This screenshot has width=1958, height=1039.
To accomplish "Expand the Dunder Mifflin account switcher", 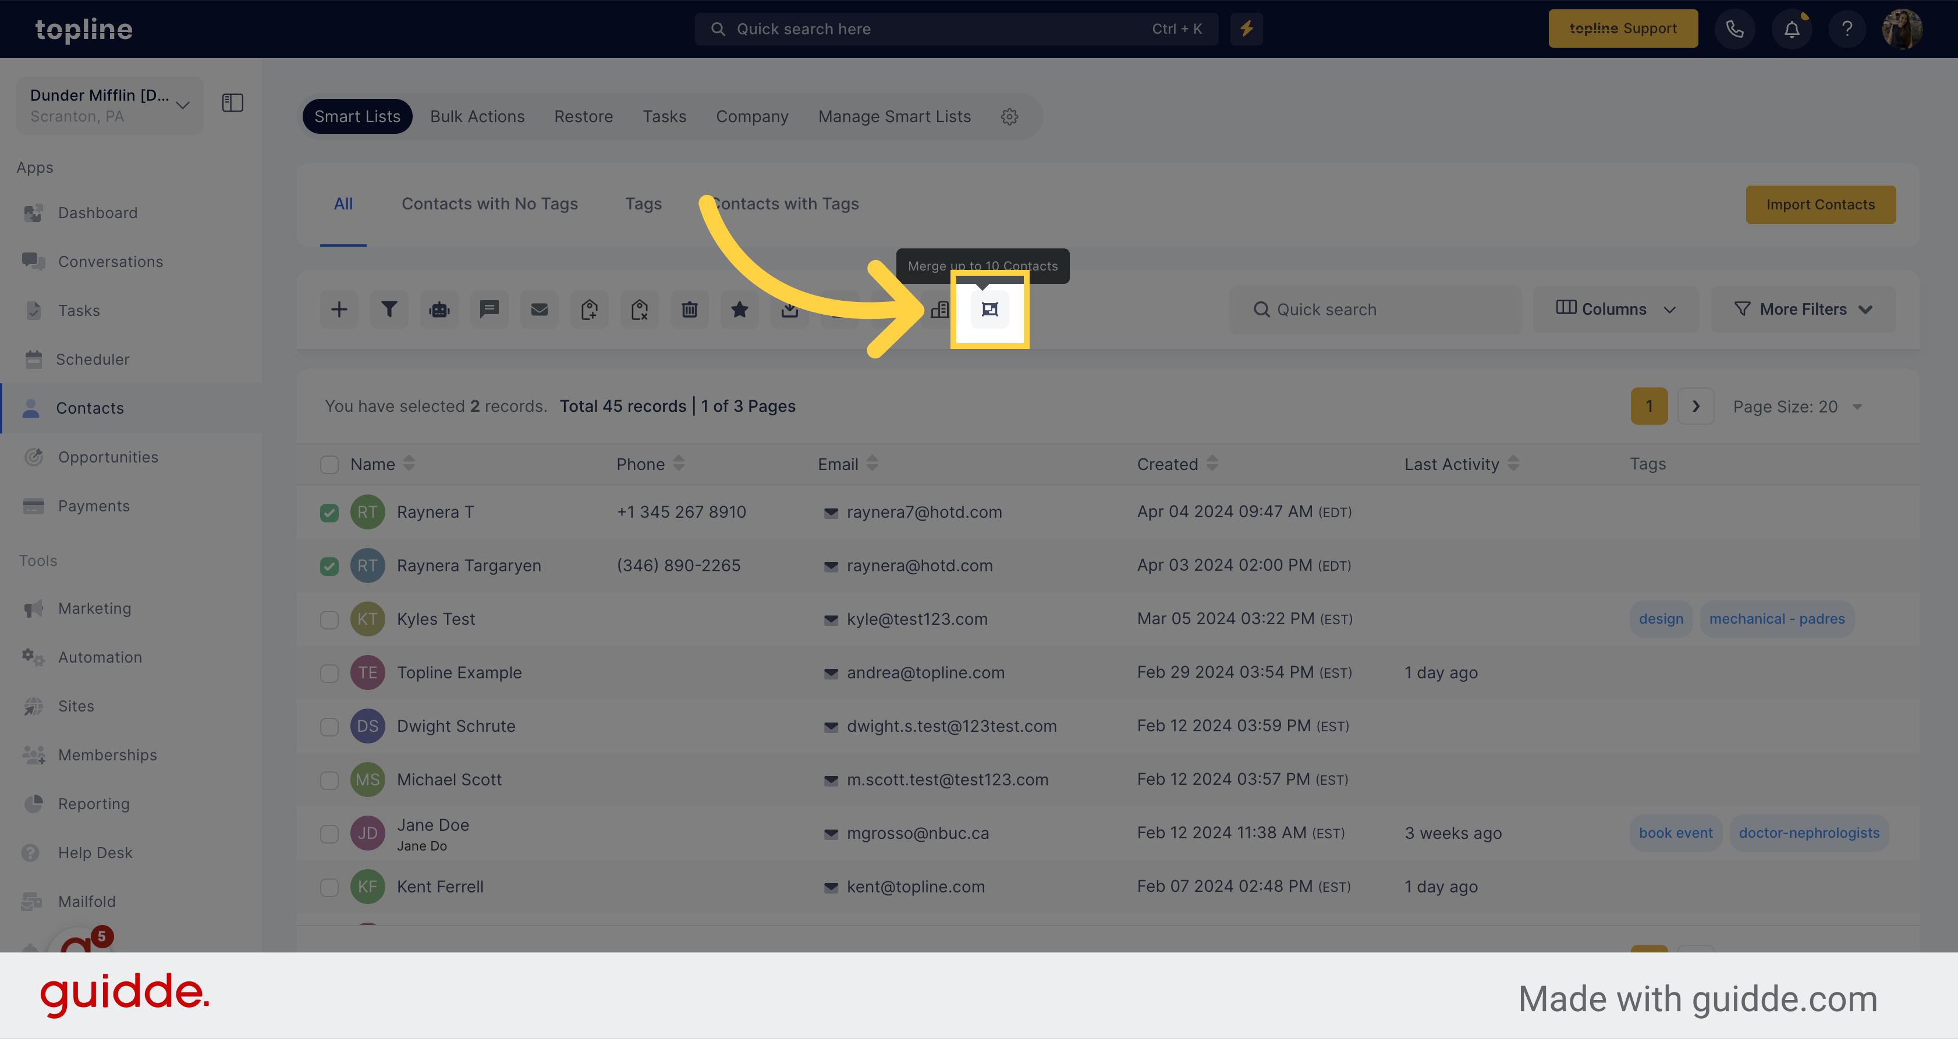I will coord(110,105).
